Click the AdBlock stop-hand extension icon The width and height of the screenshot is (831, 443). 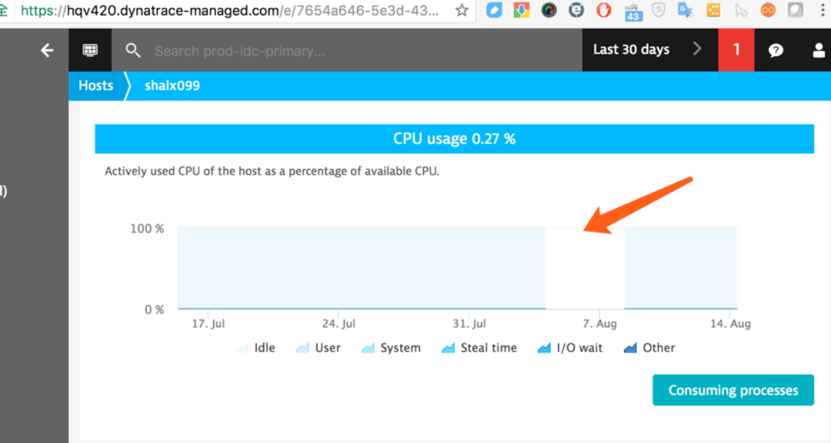coord(603,10)
